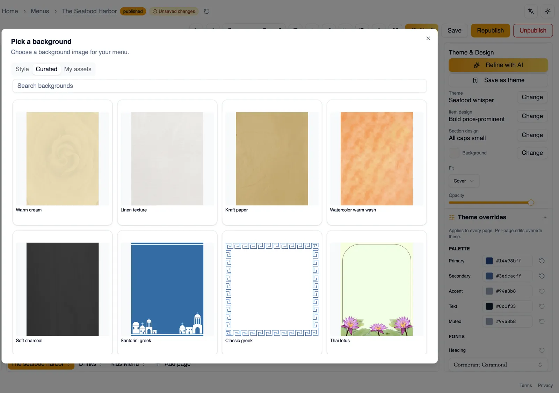Select the Warm cream background
The width and height of the screenshot is (559, 393).
(63, 162)
